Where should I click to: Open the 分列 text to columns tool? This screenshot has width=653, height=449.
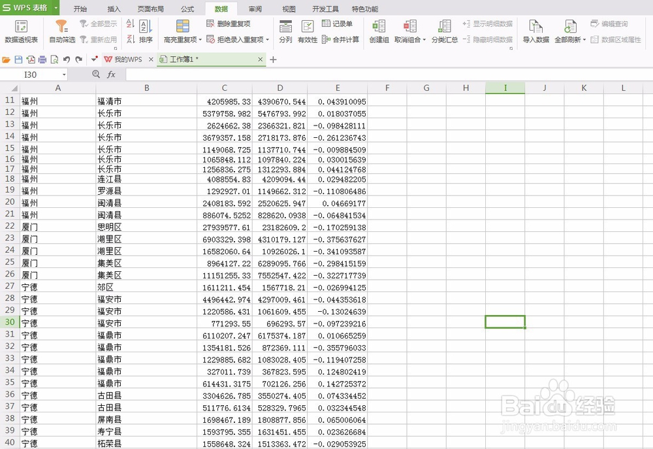(285, 31)
